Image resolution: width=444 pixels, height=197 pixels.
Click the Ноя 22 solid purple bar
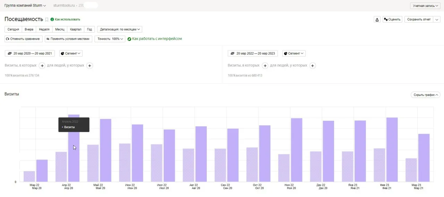pyautogui.click(x=297, y=150)
